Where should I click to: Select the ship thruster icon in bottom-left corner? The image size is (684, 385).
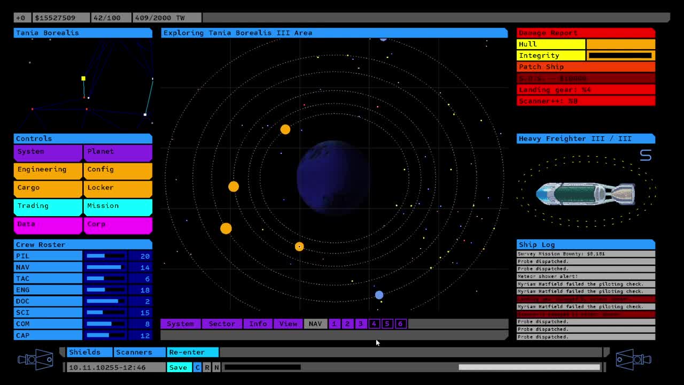point(35,360)
